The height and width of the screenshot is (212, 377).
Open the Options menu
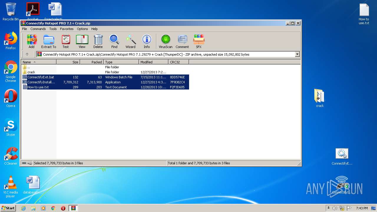pos(82,29)
